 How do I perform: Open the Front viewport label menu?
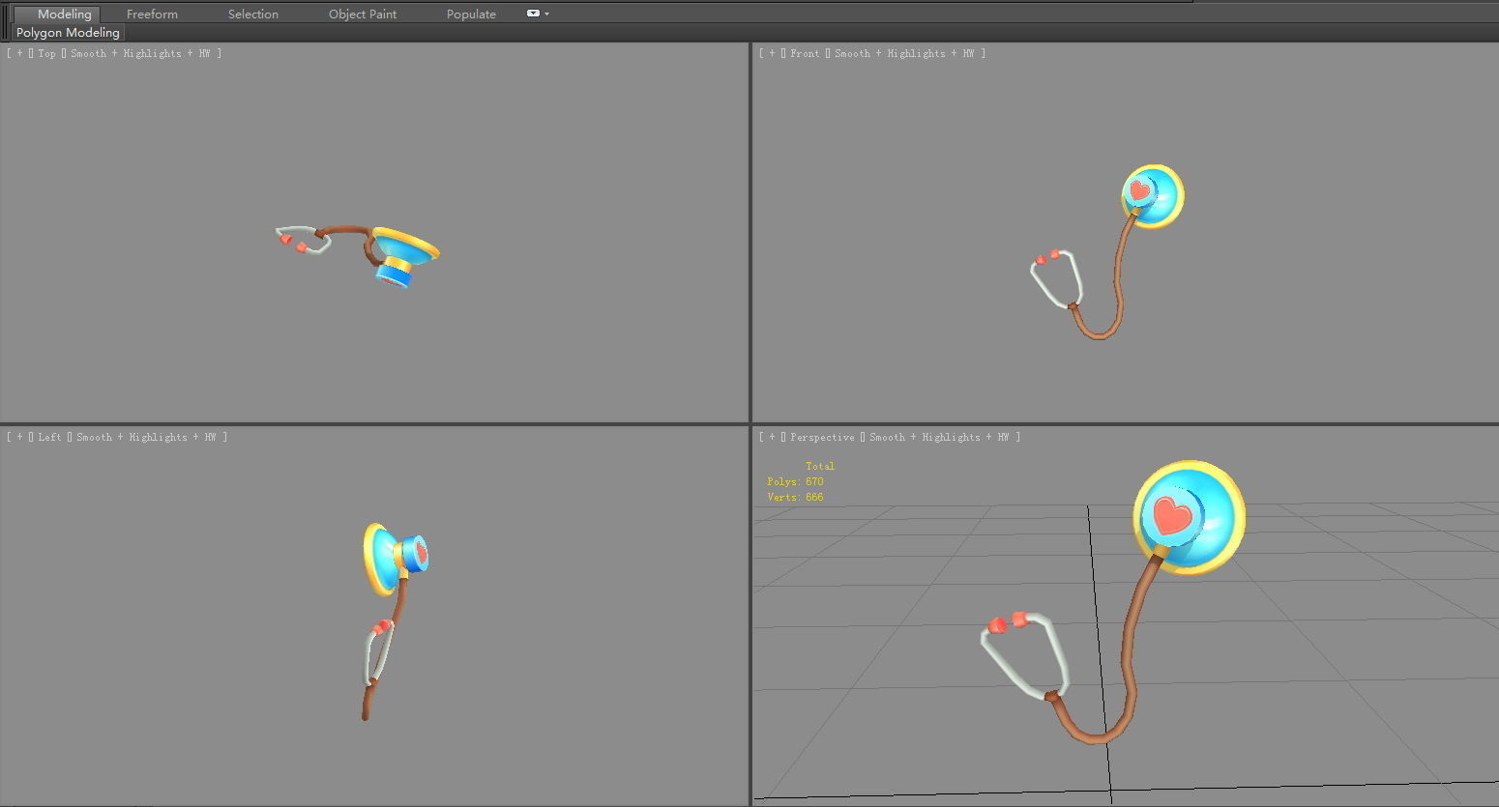805,53
